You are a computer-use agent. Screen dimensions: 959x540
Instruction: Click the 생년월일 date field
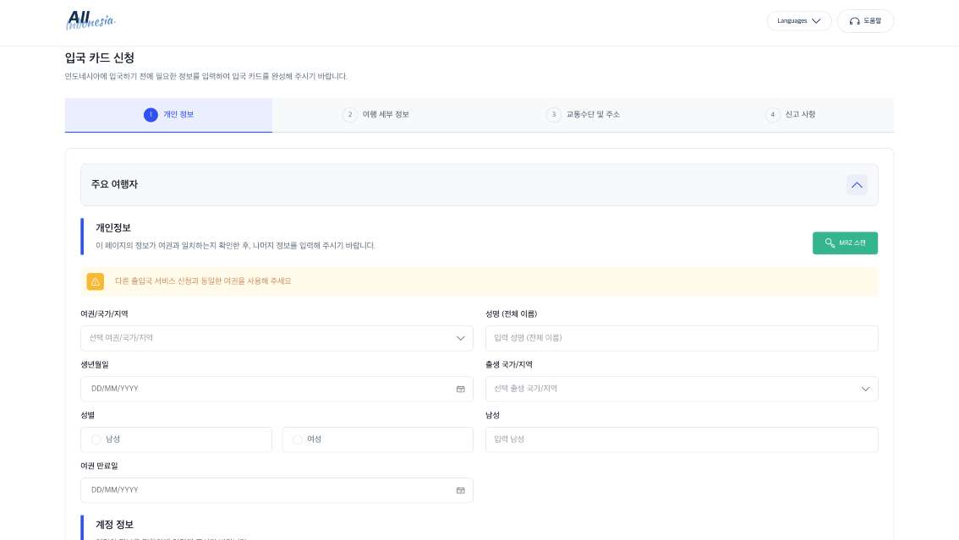tap(277, 389)
